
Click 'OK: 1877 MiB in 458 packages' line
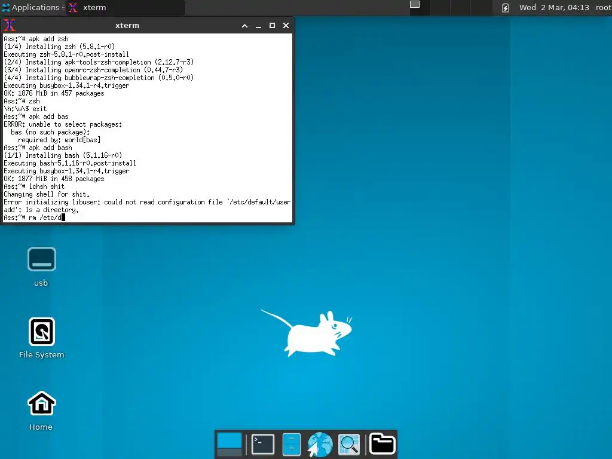54,178
